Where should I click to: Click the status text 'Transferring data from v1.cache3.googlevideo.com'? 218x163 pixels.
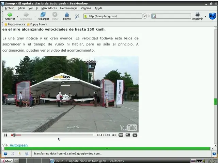(x=67, y=153)
